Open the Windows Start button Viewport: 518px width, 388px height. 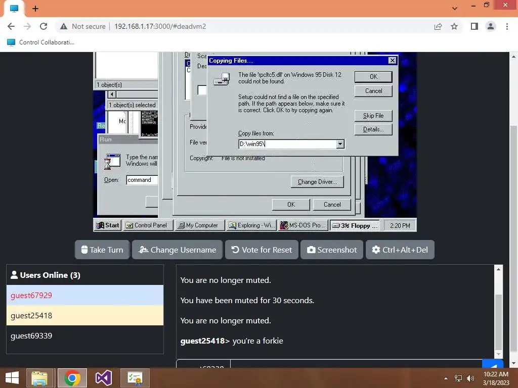[x=12, y=378]
